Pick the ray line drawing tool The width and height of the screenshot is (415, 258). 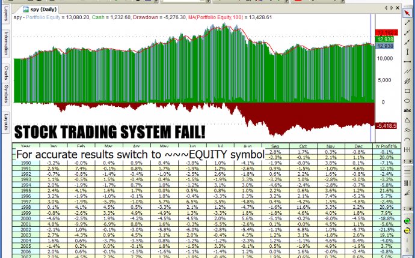[407, 33]
